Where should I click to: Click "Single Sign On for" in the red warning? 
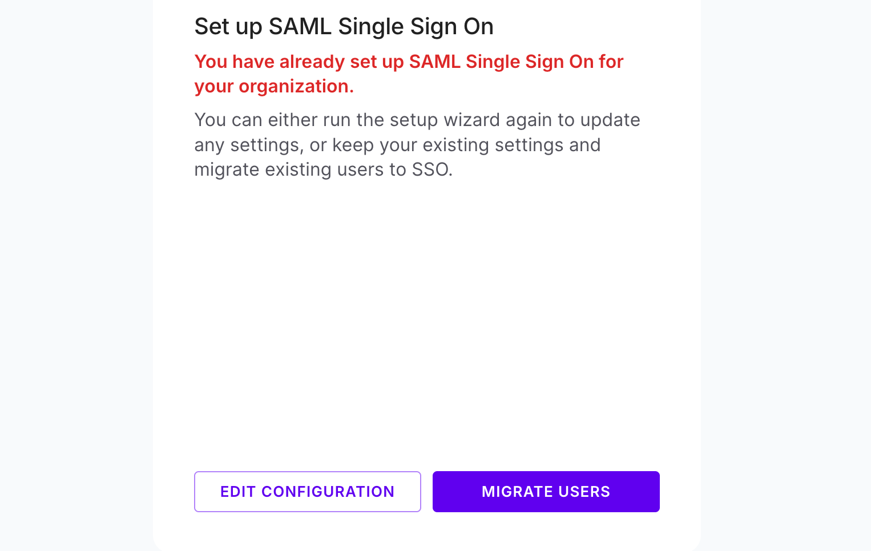[x=545, y=62]
